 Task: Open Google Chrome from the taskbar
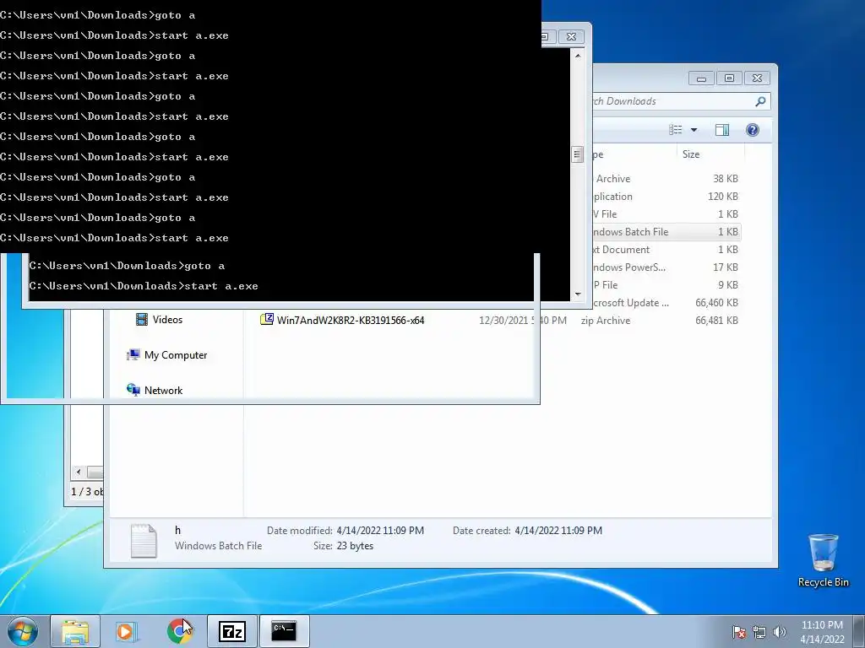[x=179, y=631]
